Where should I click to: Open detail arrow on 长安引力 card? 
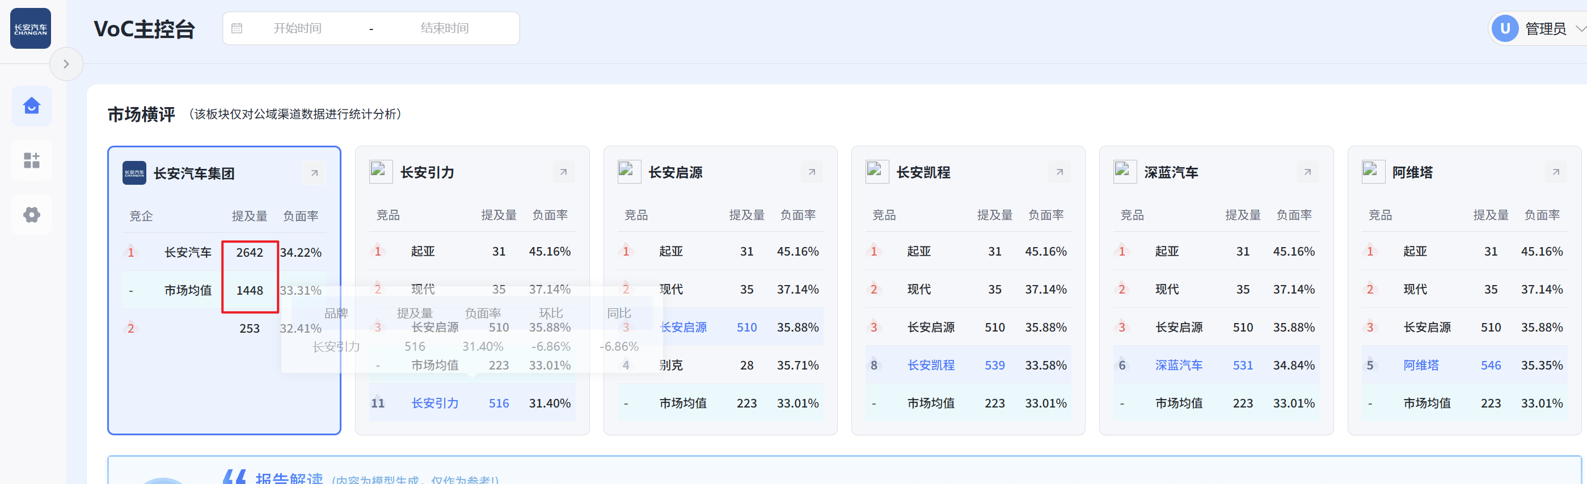563,172
